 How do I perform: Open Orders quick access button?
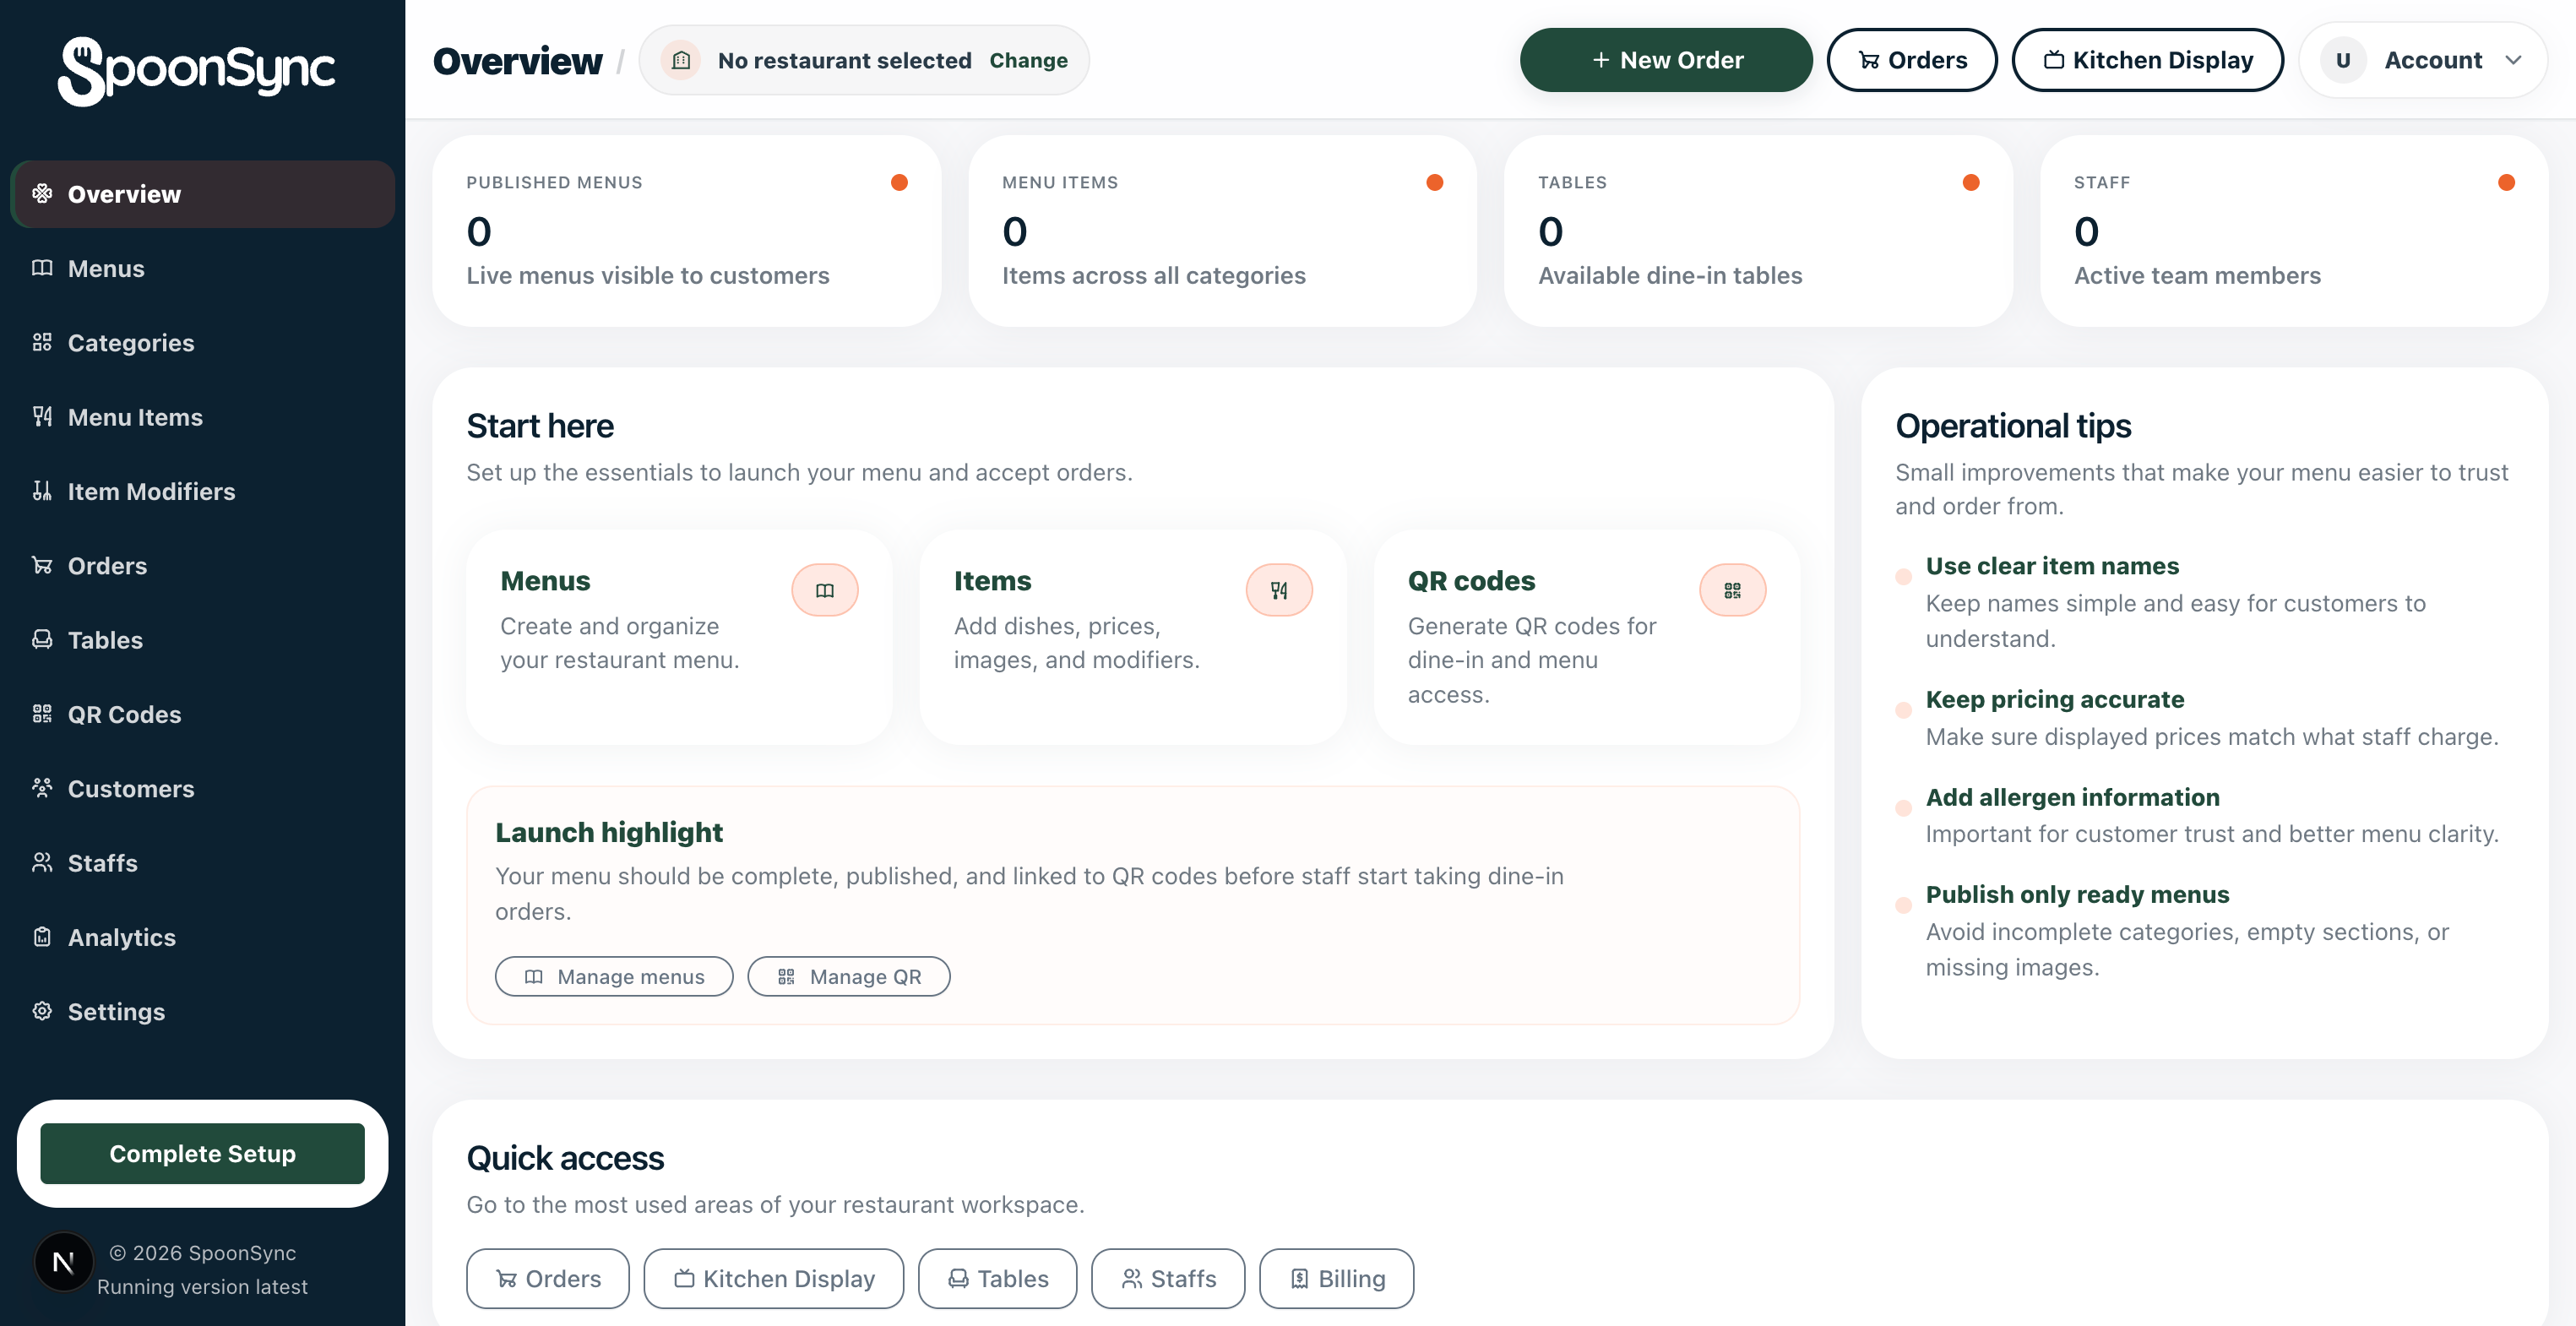(x=548, y=1278)
